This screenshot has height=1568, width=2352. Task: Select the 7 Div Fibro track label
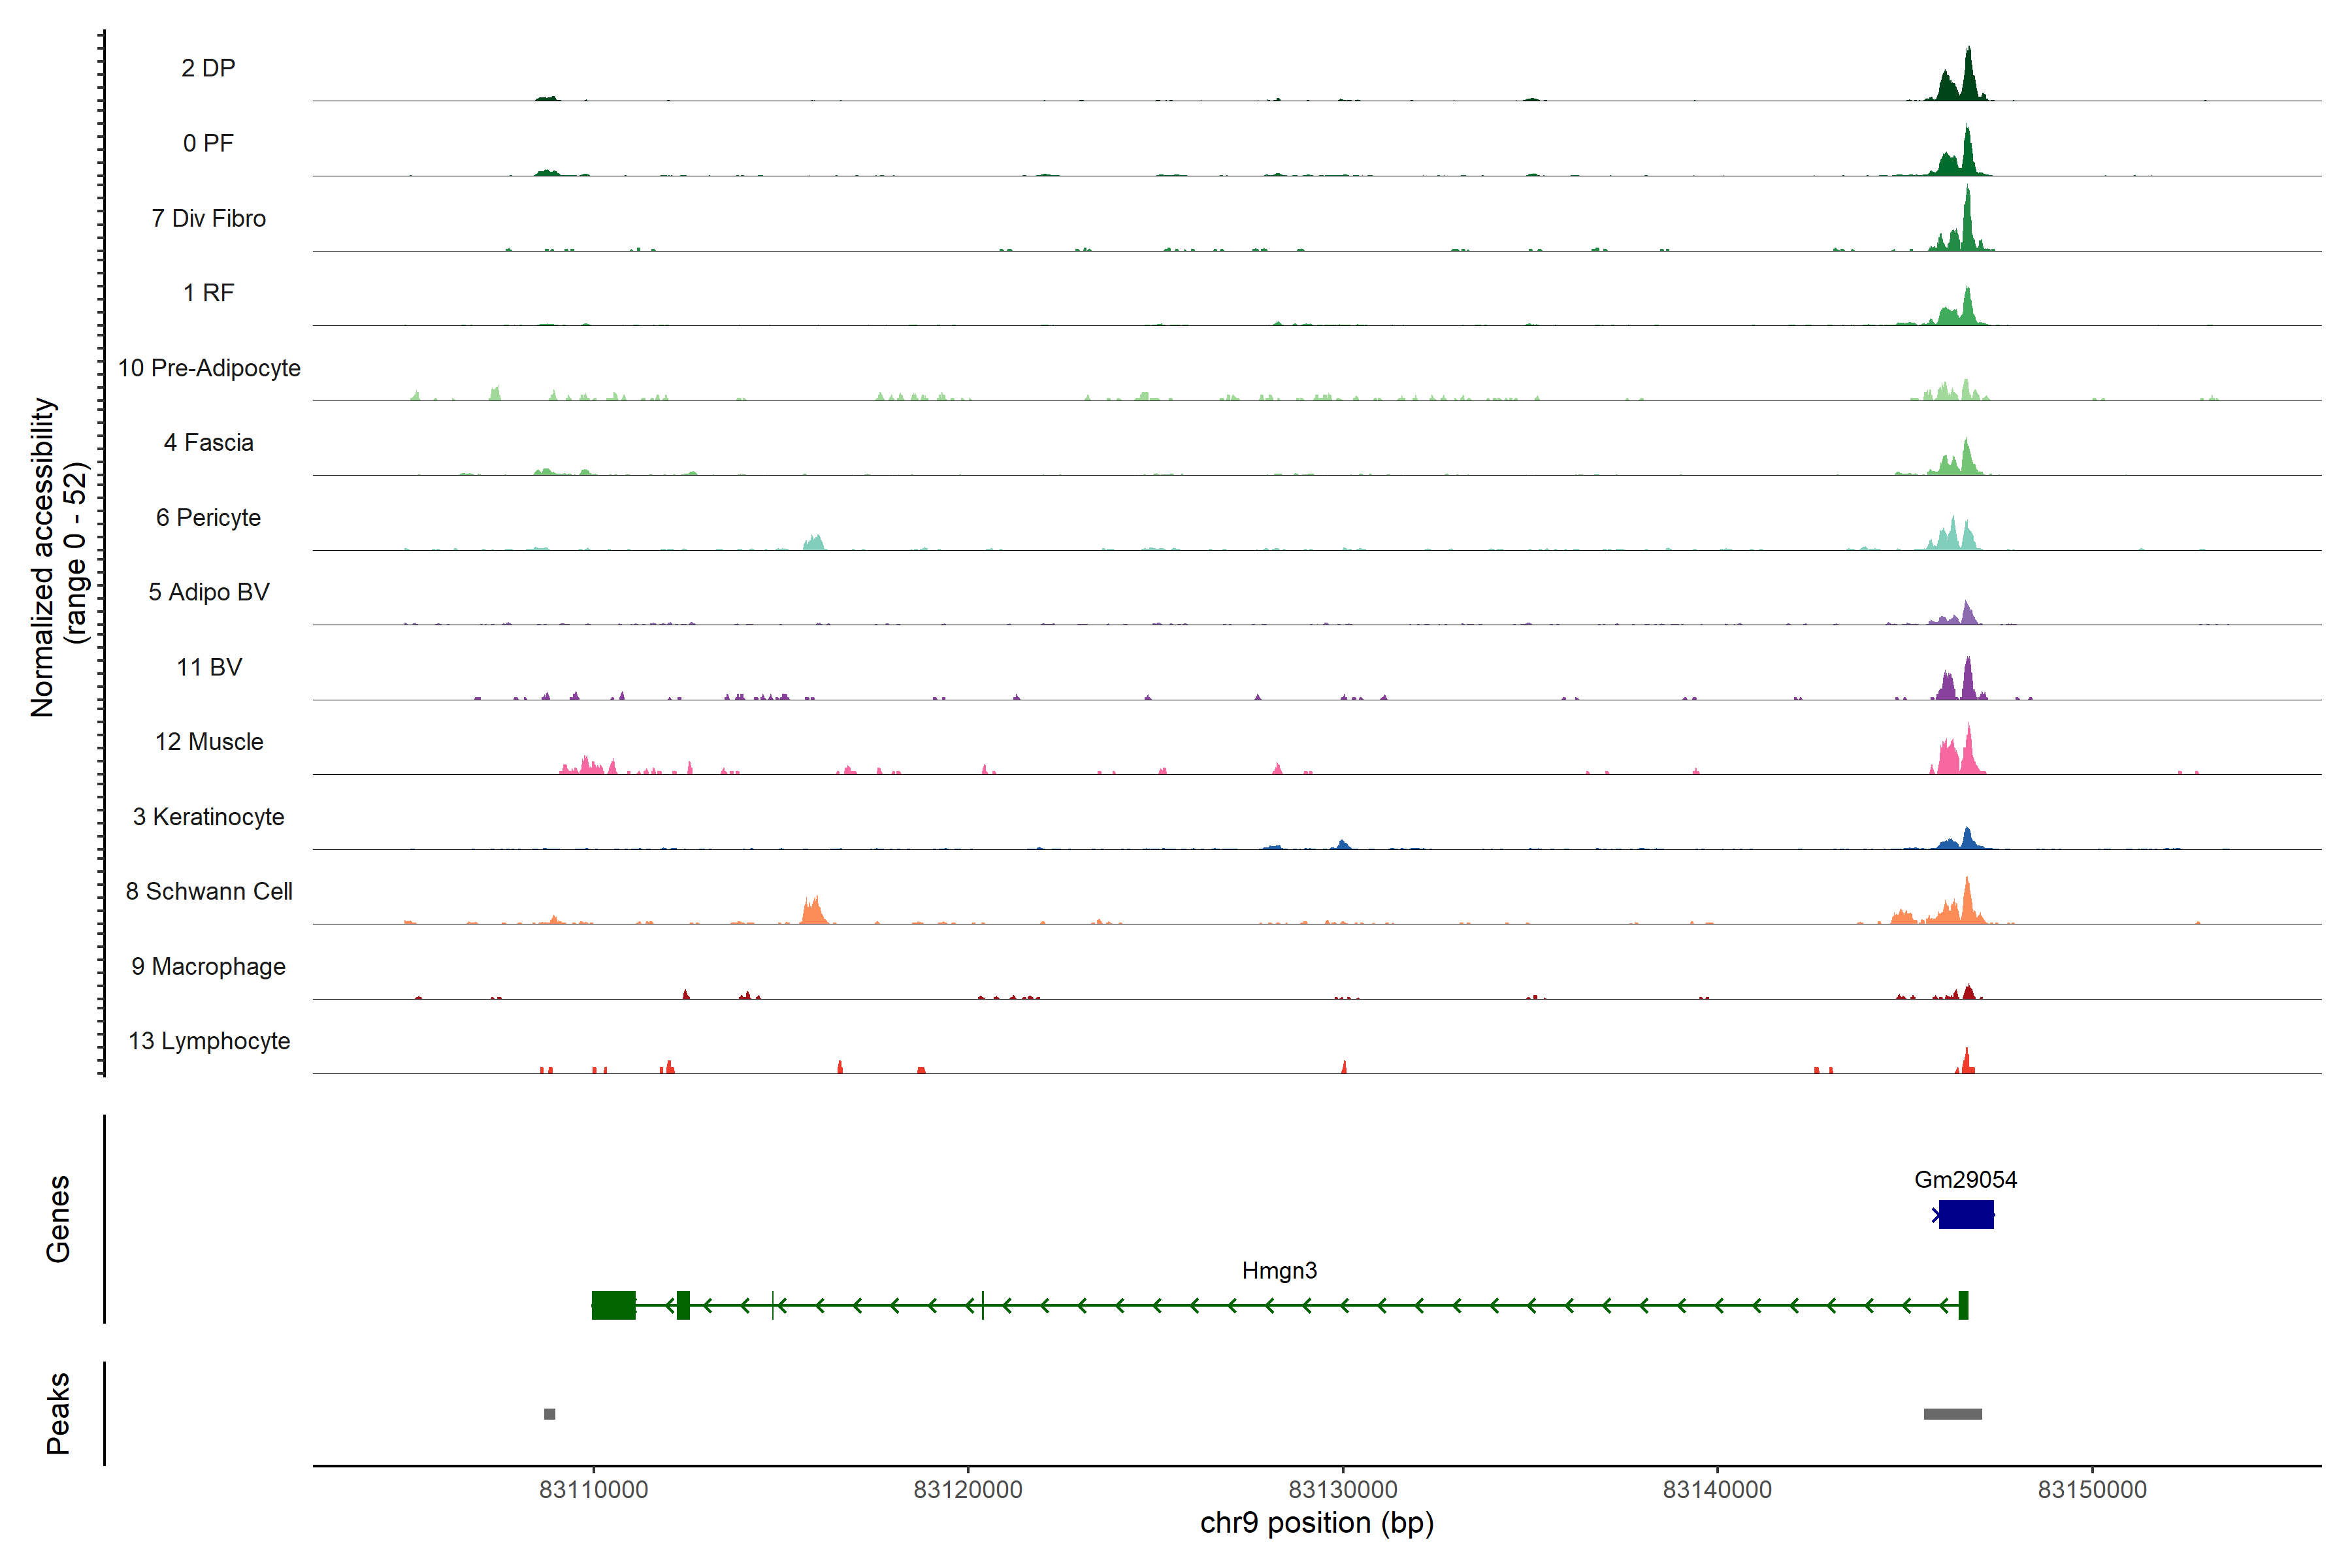pos(209,218)
